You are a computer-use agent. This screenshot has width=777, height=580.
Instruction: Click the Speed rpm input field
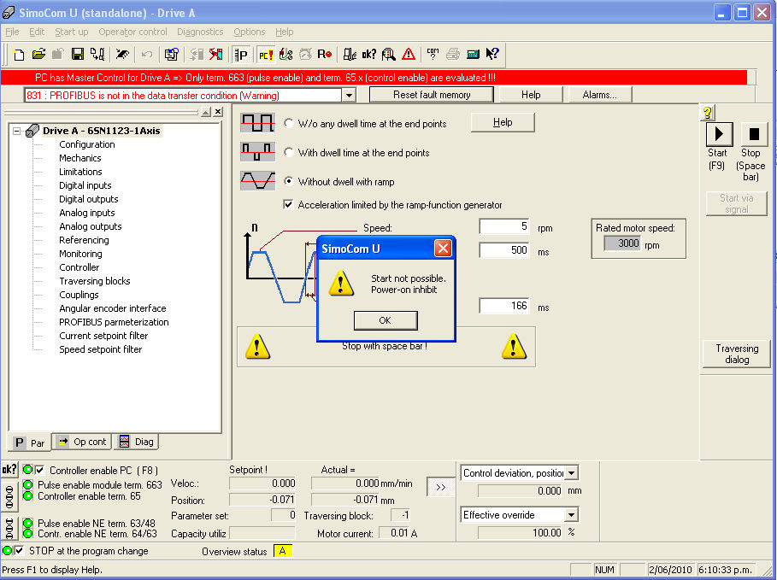pos(504,226)
